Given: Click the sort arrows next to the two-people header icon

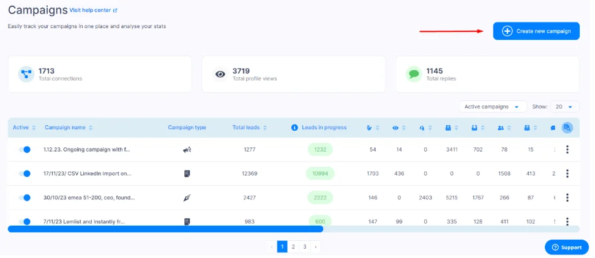Looking at the screenshot, I should click(509, 128).
